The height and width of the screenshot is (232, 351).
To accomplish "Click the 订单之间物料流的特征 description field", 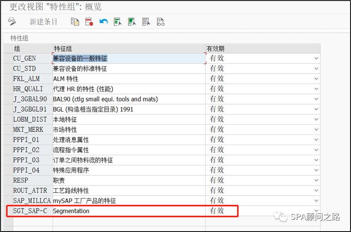I will 129,160.
